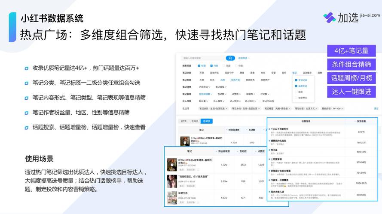Expand the 评论数 filter dropdown
The width and height of the screenshot is (382, 214).
point(265,94)
